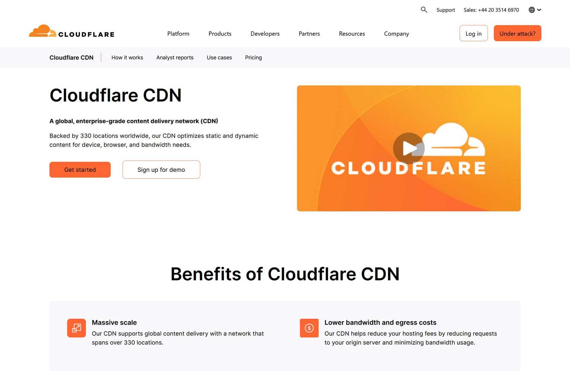Click the enterprise-grade content delivery network subtitle
Image resolution: width=570 pixels, height=371 pixels.
(134, 121)
